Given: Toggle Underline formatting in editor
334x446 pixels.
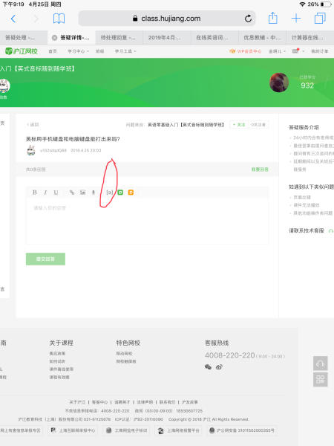Looking at the screenshot, I should tap(56, 193).
